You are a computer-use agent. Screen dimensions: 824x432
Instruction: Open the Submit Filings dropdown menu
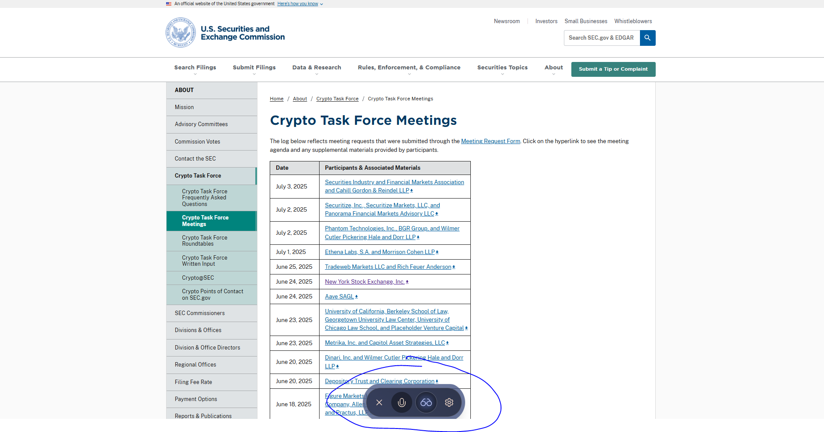coord(254,69)
